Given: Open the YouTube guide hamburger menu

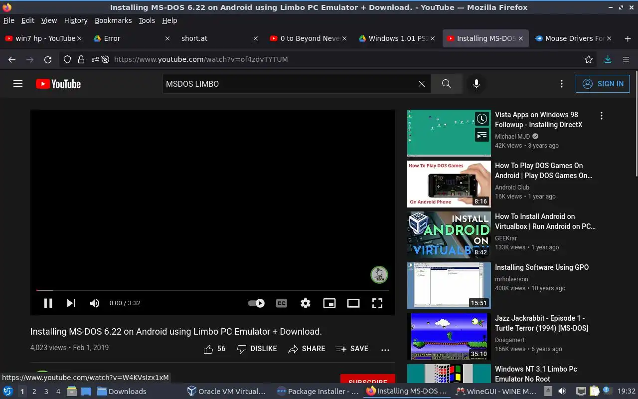Looking at the screenshot, I should [18, 84].
